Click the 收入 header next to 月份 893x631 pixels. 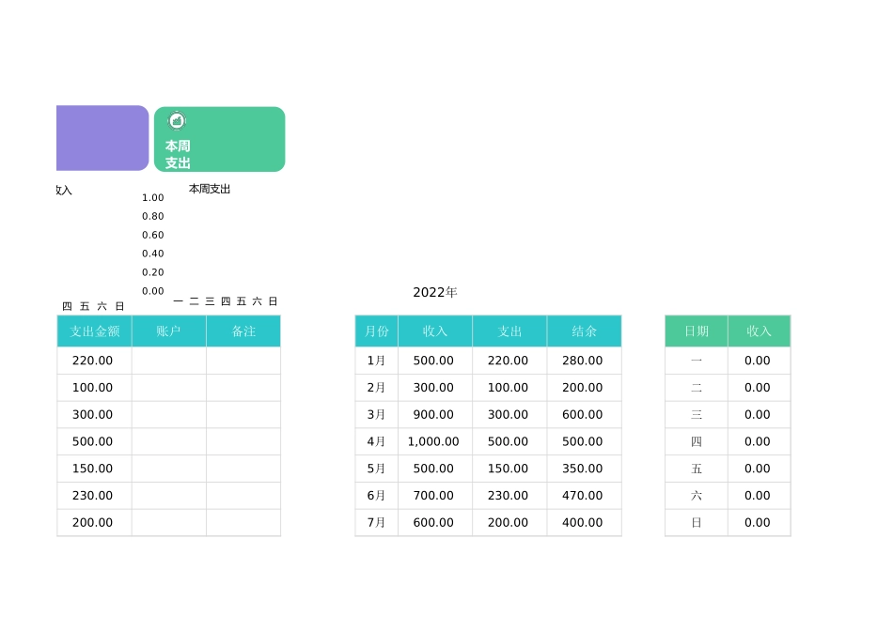(435, 331)
